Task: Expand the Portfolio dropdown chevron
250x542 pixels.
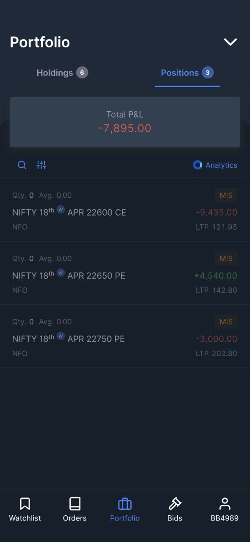Action: (x=231, y=42)
